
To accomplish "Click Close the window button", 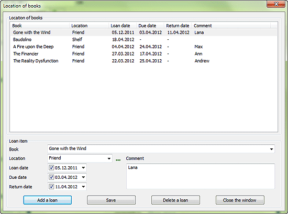I will [240, 200].
